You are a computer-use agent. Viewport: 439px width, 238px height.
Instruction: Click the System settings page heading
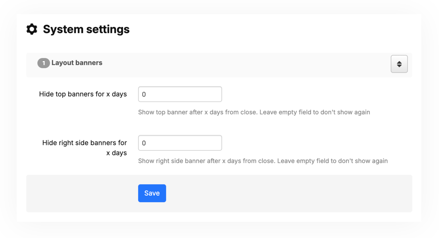[86, 29]
